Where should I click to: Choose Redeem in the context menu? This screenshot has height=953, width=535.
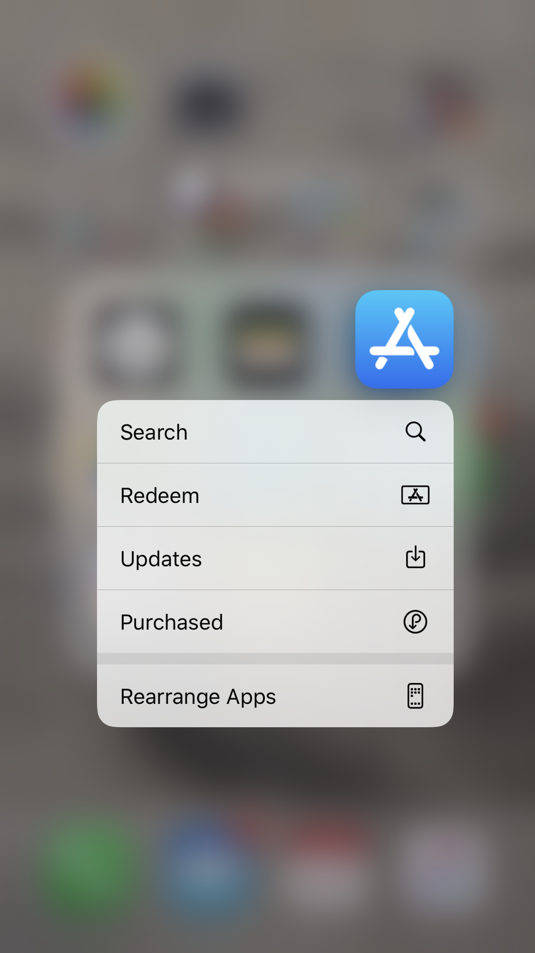click(x=275, y=495)
